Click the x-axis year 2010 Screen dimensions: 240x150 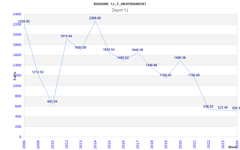(x=52, y=144)
